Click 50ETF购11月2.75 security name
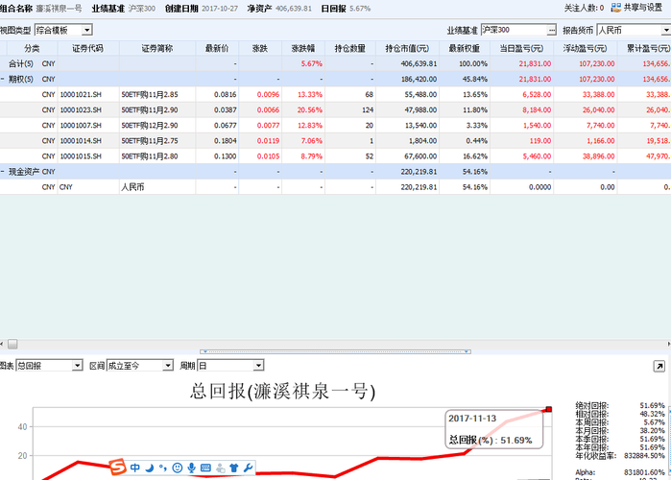This screenshot has width=671, height=480. pos(150,141)
